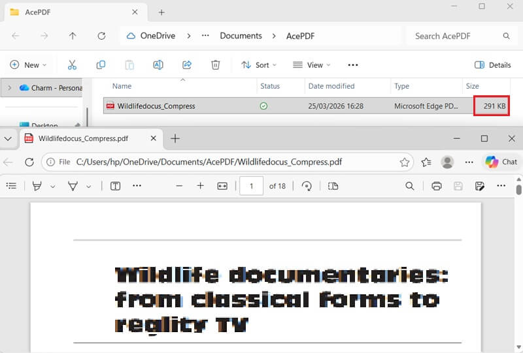
Task: Click Documents in the address breadcrumb
Action: (x=241, y=36)
